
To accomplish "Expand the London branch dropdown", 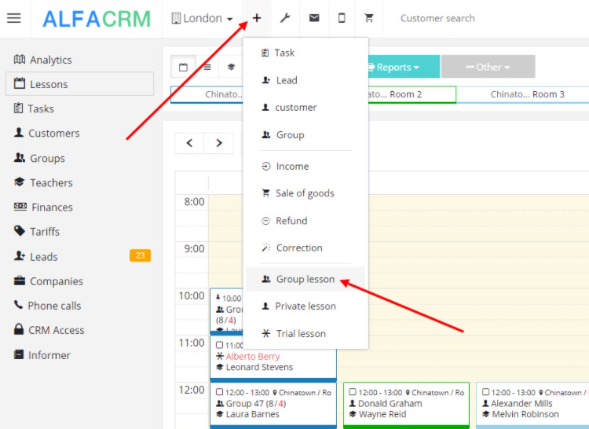I will pos(202,18).
